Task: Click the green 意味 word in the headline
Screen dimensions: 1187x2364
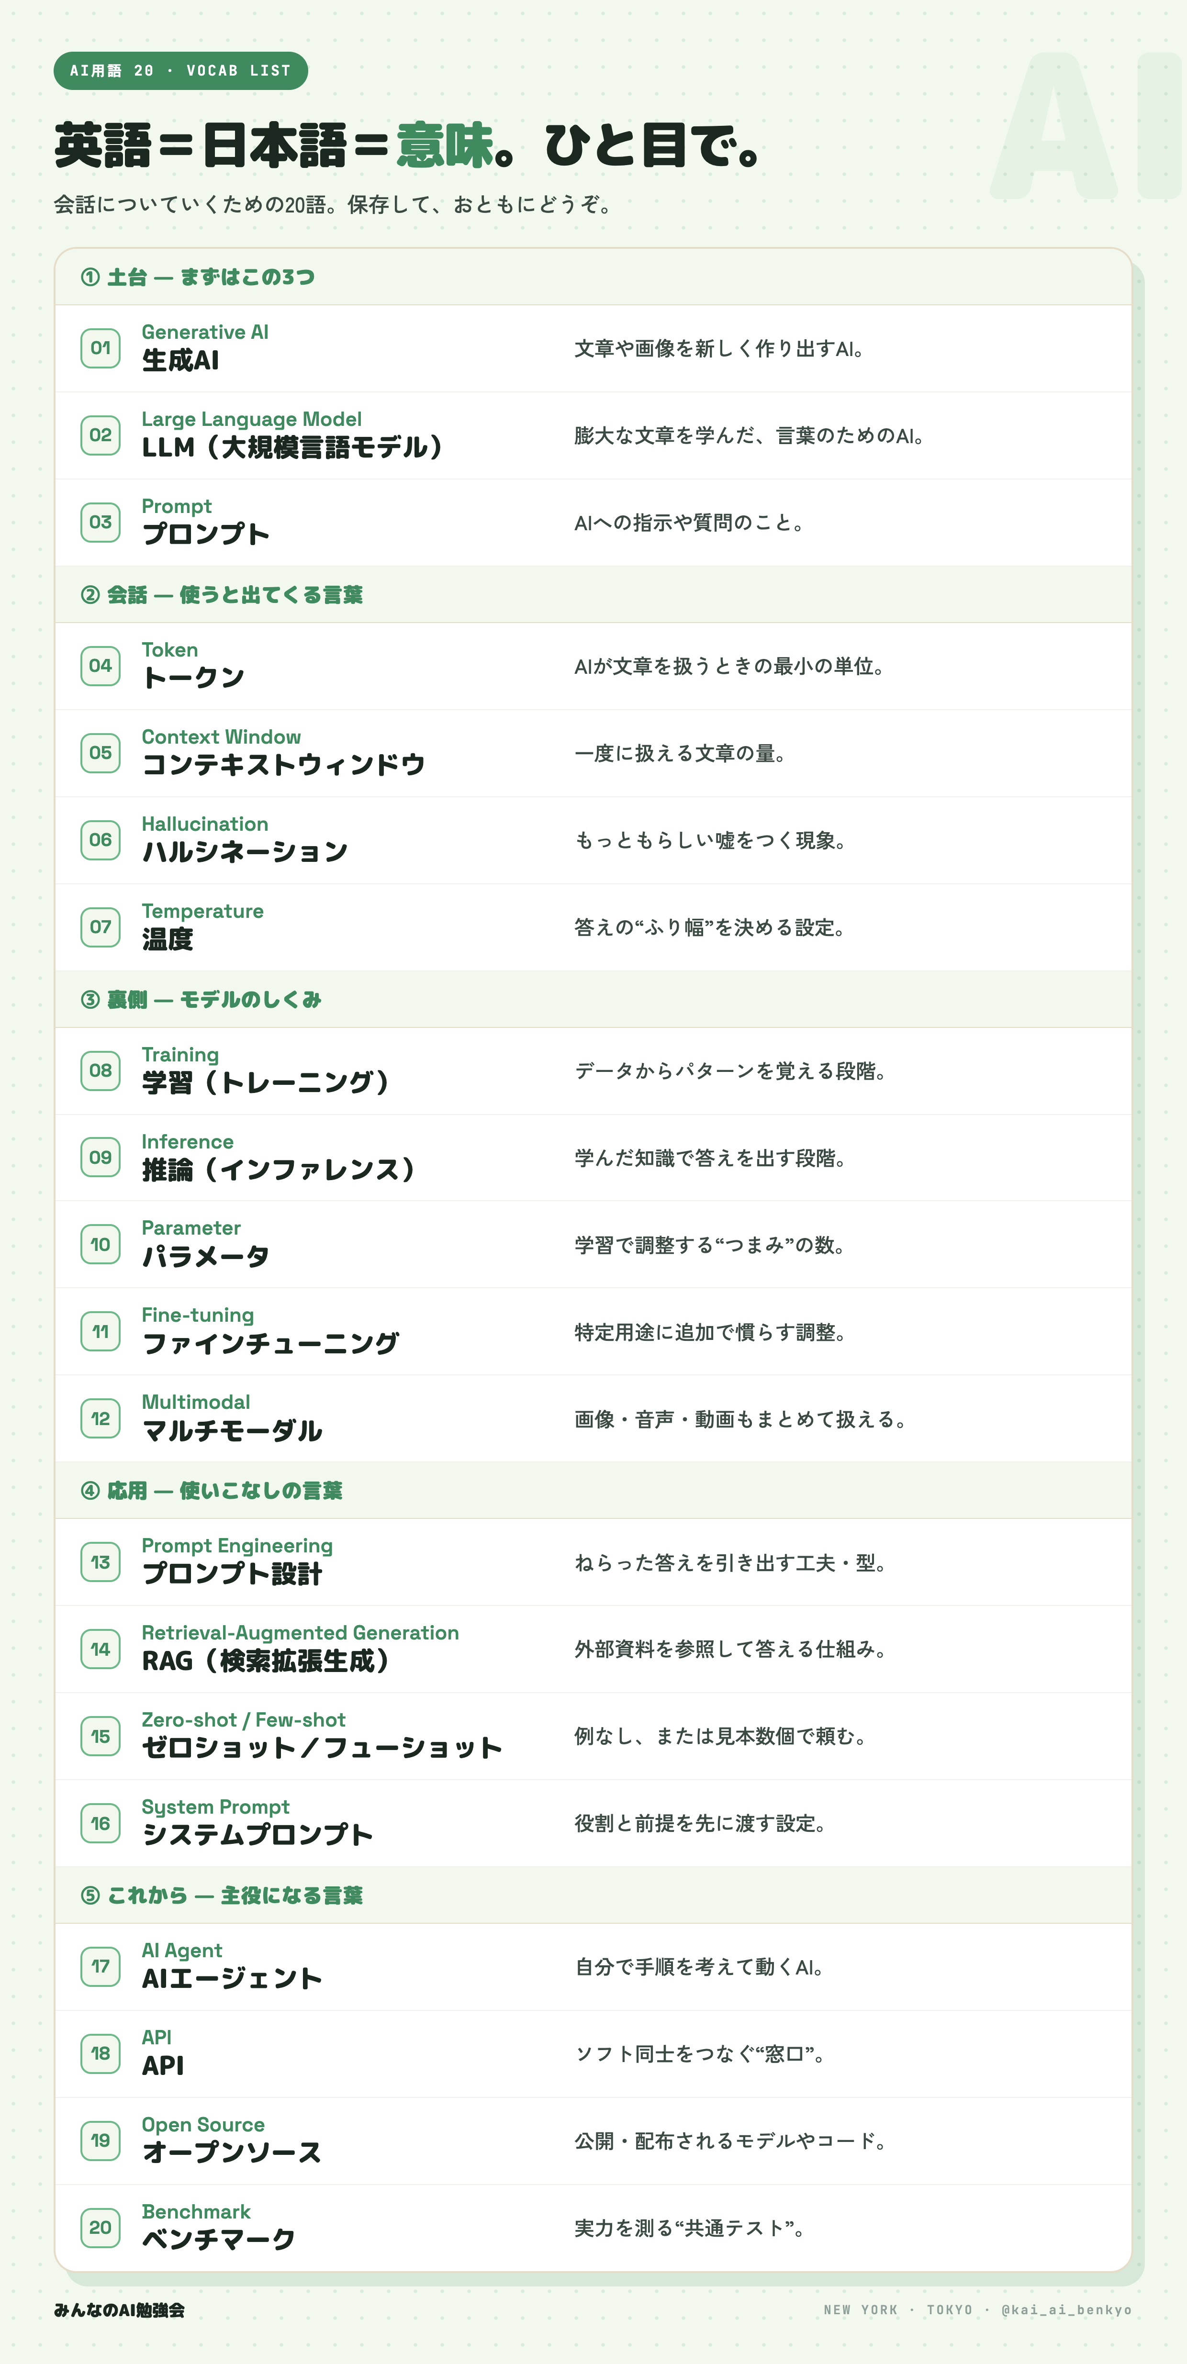Action: [x=445, y=146]
